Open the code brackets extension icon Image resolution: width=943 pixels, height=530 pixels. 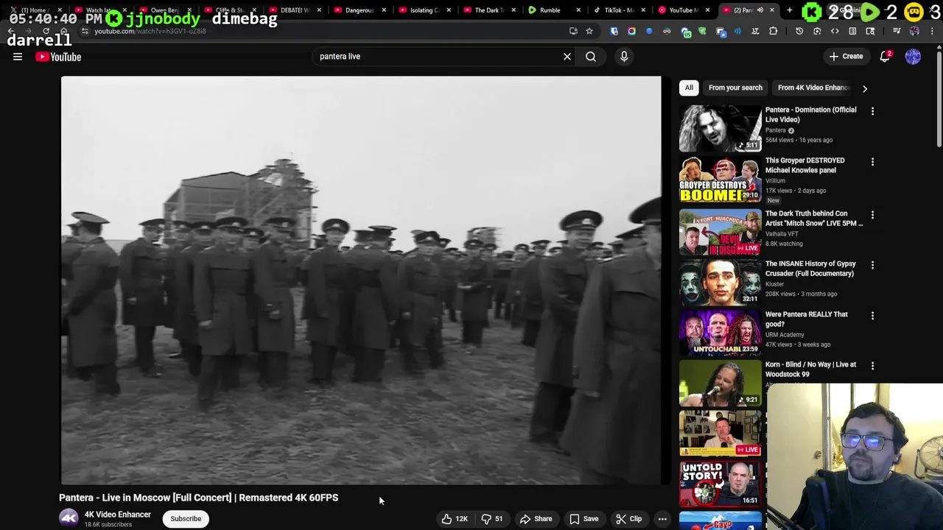pos(835,31)
